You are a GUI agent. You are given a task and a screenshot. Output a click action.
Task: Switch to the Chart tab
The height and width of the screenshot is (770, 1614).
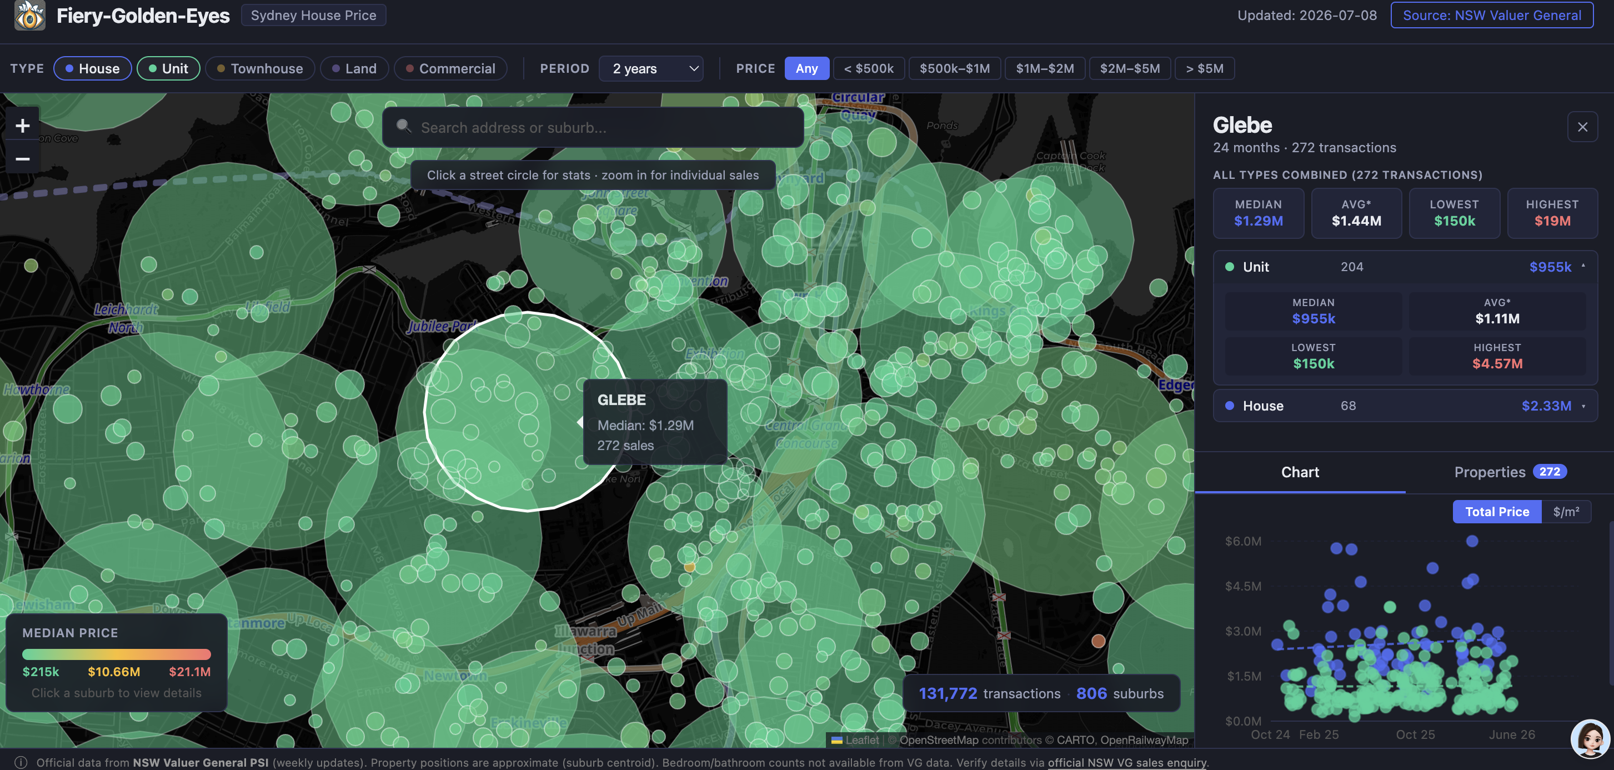coord(1300,472)
